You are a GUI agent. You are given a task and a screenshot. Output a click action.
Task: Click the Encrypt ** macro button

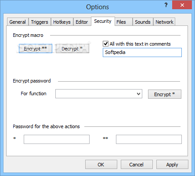(36, 49)
